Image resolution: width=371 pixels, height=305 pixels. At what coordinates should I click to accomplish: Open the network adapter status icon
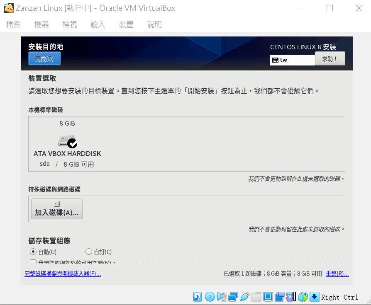[x=233, y=297]
